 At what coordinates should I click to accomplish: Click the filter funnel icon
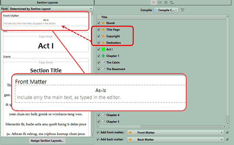point(182,10)
